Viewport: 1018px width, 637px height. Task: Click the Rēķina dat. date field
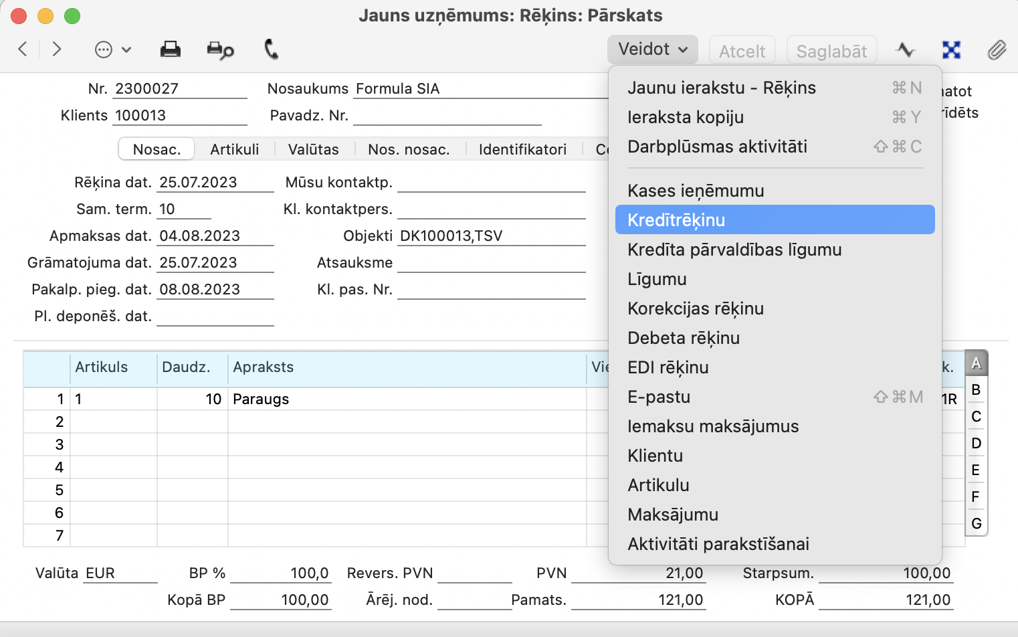[x=215, y=183]
